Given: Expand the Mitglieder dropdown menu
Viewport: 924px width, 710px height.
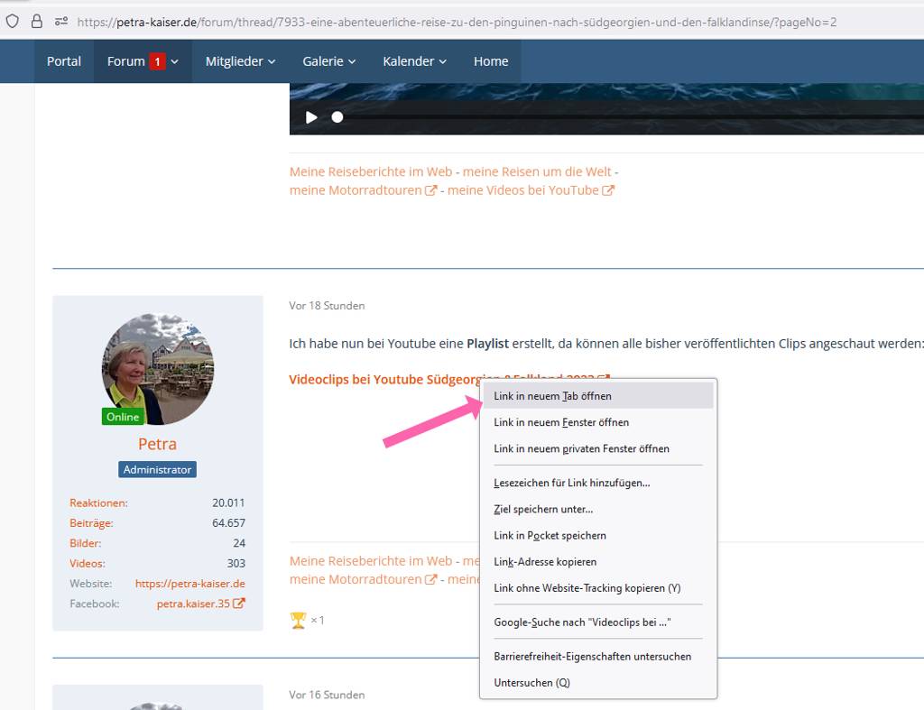Looking at the screenshot, I should pos(240,61).
